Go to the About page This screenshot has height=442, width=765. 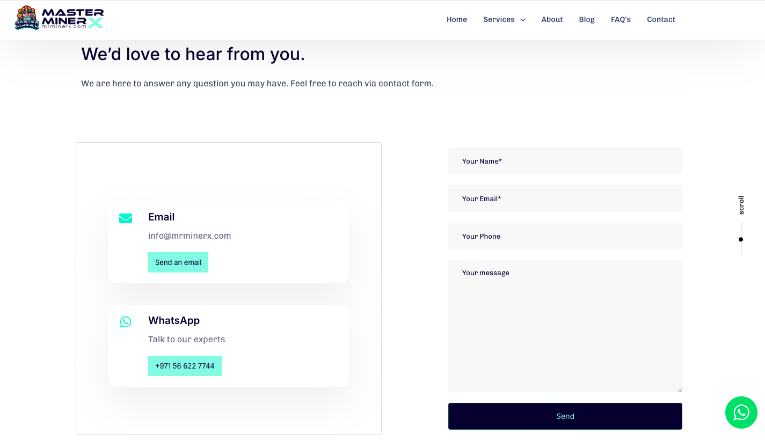pos(552,19)
